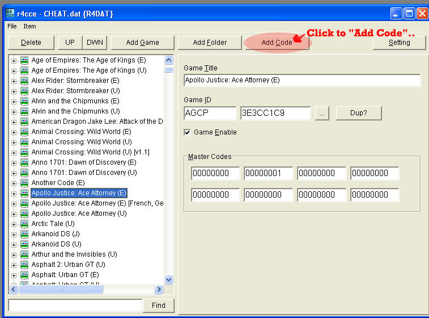Click the icon of Apollo Justice (E) [French, Ge entry

[x=24, y=203]
